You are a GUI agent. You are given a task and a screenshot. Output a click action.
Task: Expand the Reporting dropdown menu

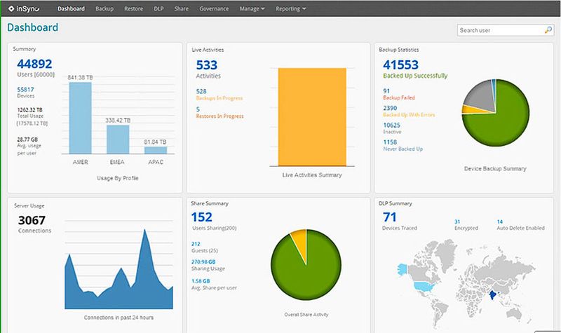coord(291,9)
